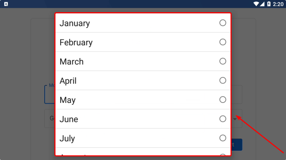Click the Wi-Fi status icon
The height and width of the screenshot is (160, 286).
(x=256, y=4)
